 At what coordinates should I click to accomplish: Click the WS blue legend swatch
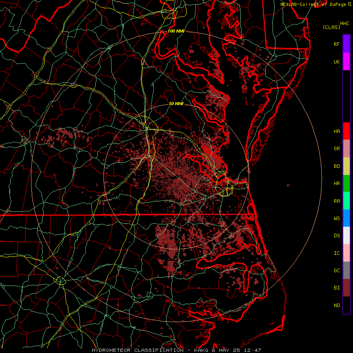point(346,218)
